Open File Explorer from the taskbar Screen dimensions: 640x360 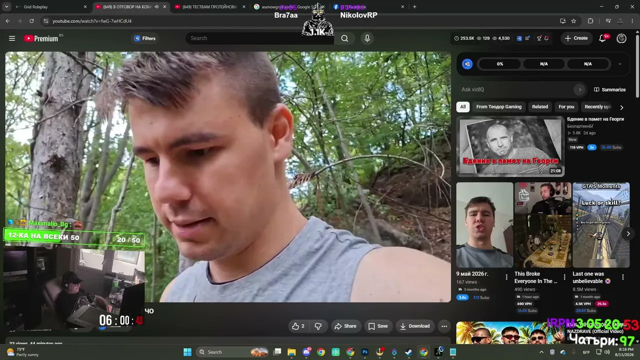coord(291,352)
